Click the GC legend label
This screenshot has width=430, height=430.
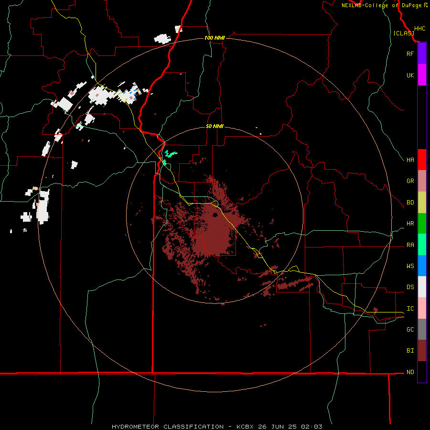click(x=410, y=330)
